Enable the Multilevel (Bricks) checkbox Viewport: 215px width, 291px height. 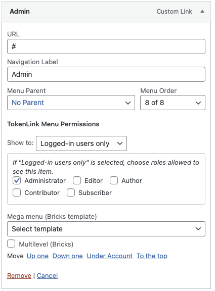tap(11, 244)
